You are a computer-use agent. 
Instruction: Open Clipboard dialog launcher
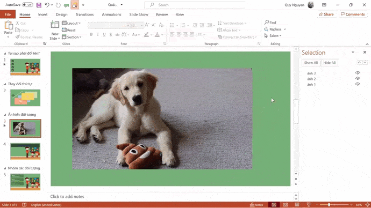point(44,44)
